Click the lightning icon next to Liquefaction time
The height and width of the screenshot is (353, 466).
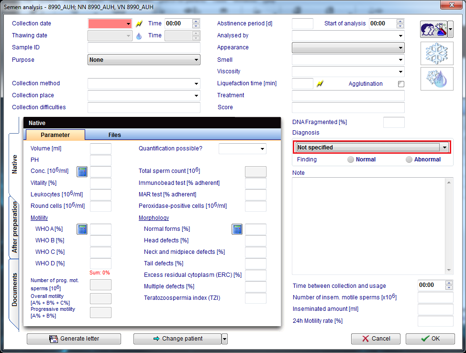pyautogui.click(x=320, y=84)
